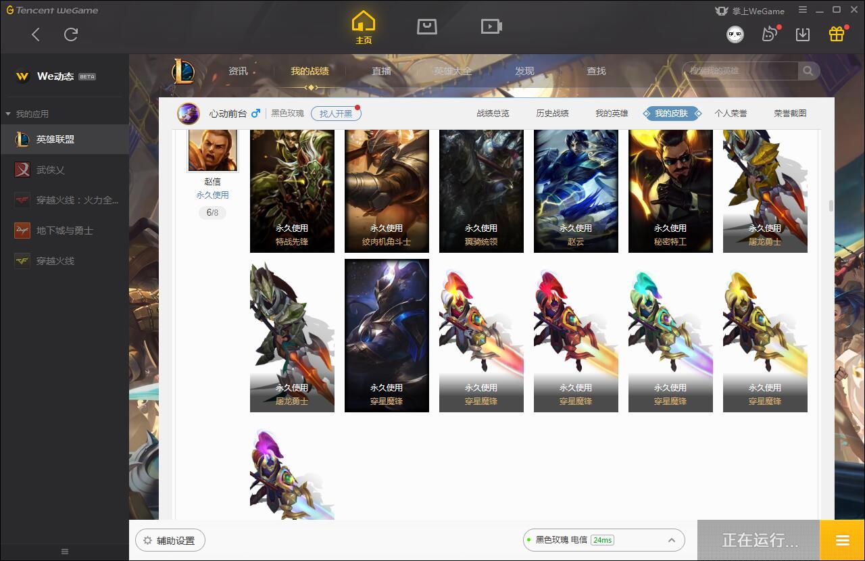This screenshot has height=561, width=865.
Task: Select 武侠乂 in the sidebar
Action: point(64,170)
